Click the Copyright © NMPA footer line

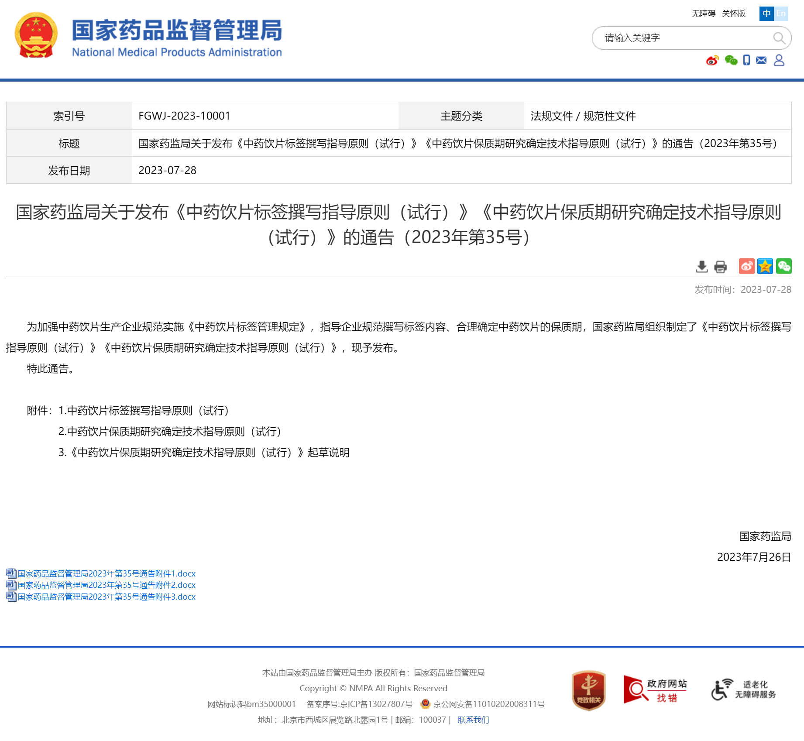(x=374, y=688)
